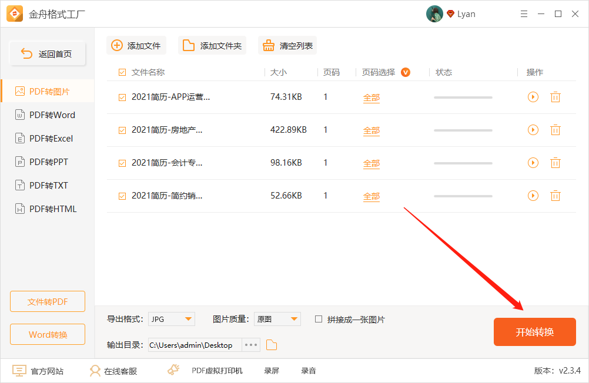Switch to the Word转换 mode
This screenshot has width=589, height=383.
[x=48, y=334]
